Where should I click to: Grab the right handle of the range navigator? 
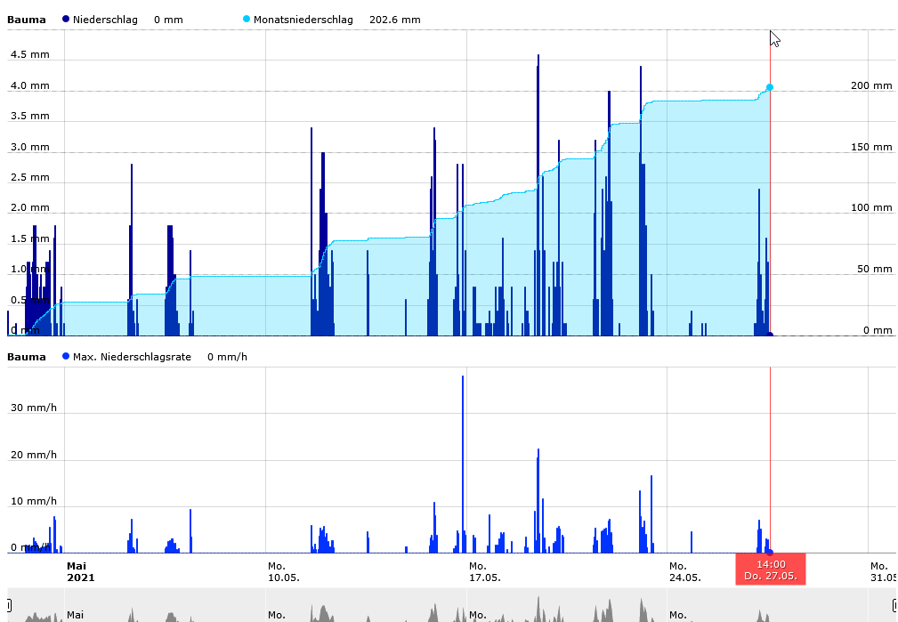895,605
